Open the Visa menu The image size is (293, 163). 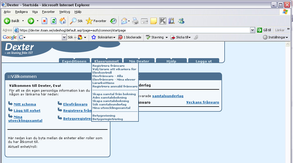point(35,12)
